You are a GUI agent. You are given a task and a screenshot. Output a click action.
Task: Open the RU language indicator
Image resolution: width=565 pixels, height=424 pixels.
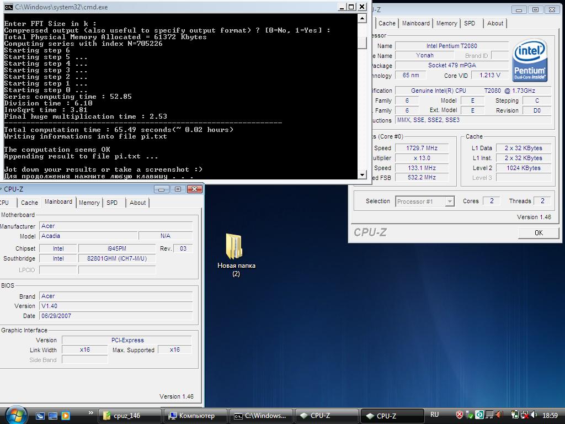tap(435, 415)
